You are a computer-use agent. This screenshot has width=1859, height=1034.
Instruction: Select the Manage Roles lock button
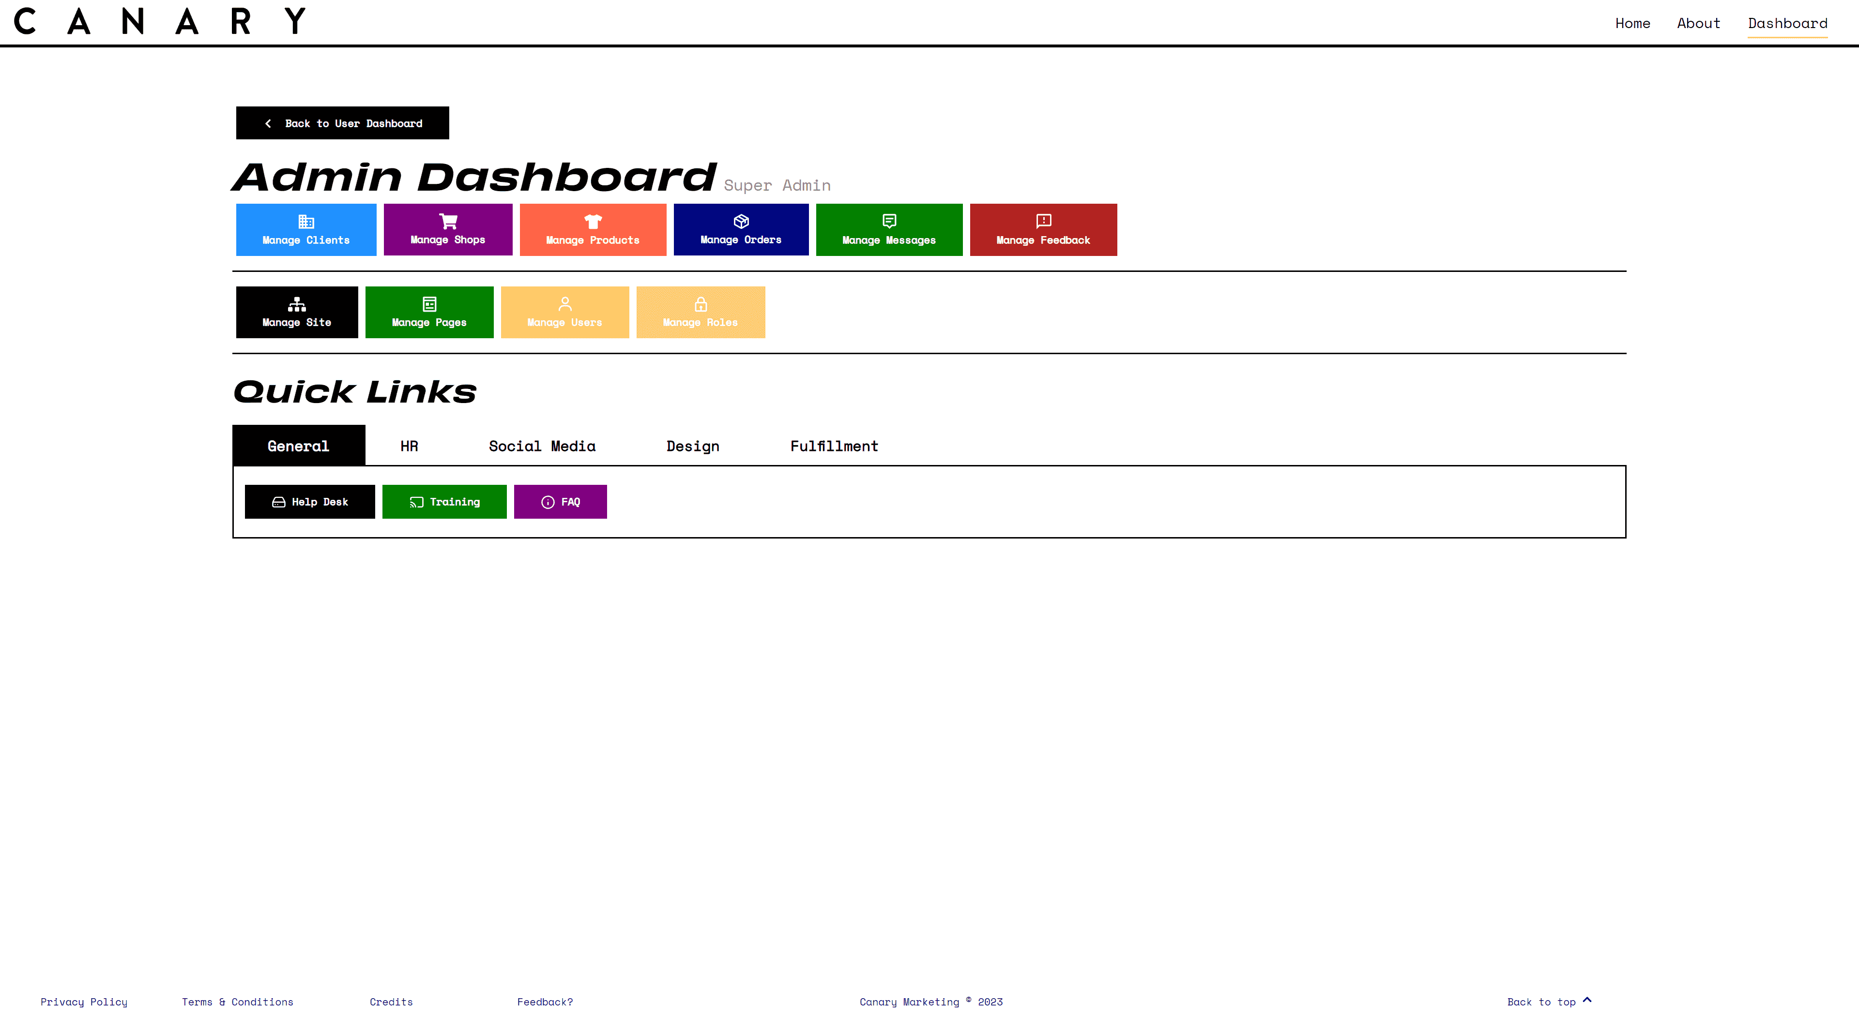pyautogui.click(x=700, y=311)
